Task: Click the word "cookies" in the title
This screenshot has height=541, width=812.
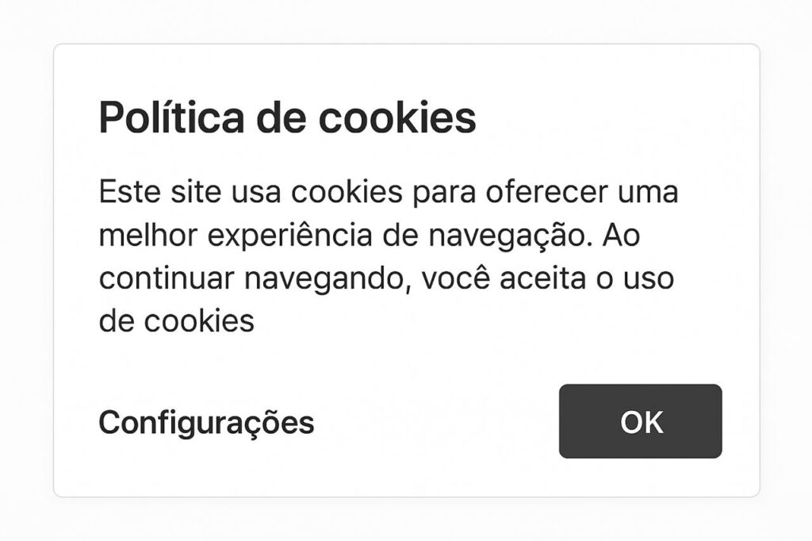Action: pos(397,117)
